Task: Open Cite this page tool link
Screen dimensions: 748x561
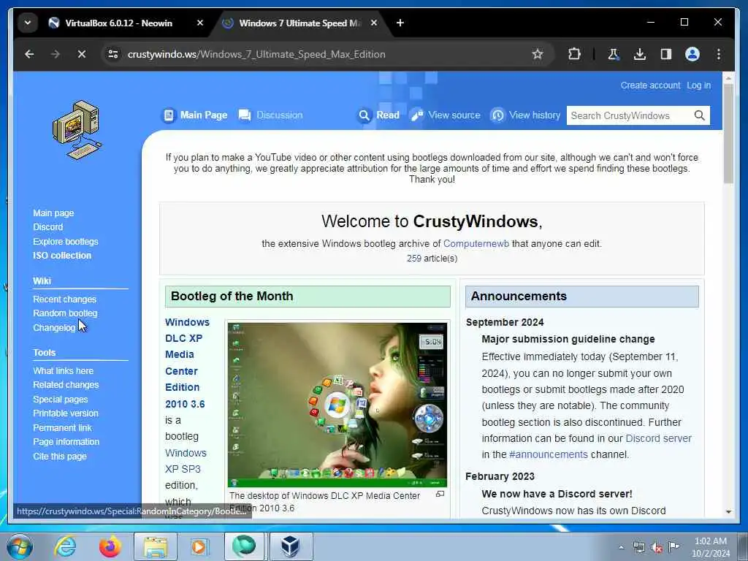Action: pyautogui.click(x=60, y=456)
